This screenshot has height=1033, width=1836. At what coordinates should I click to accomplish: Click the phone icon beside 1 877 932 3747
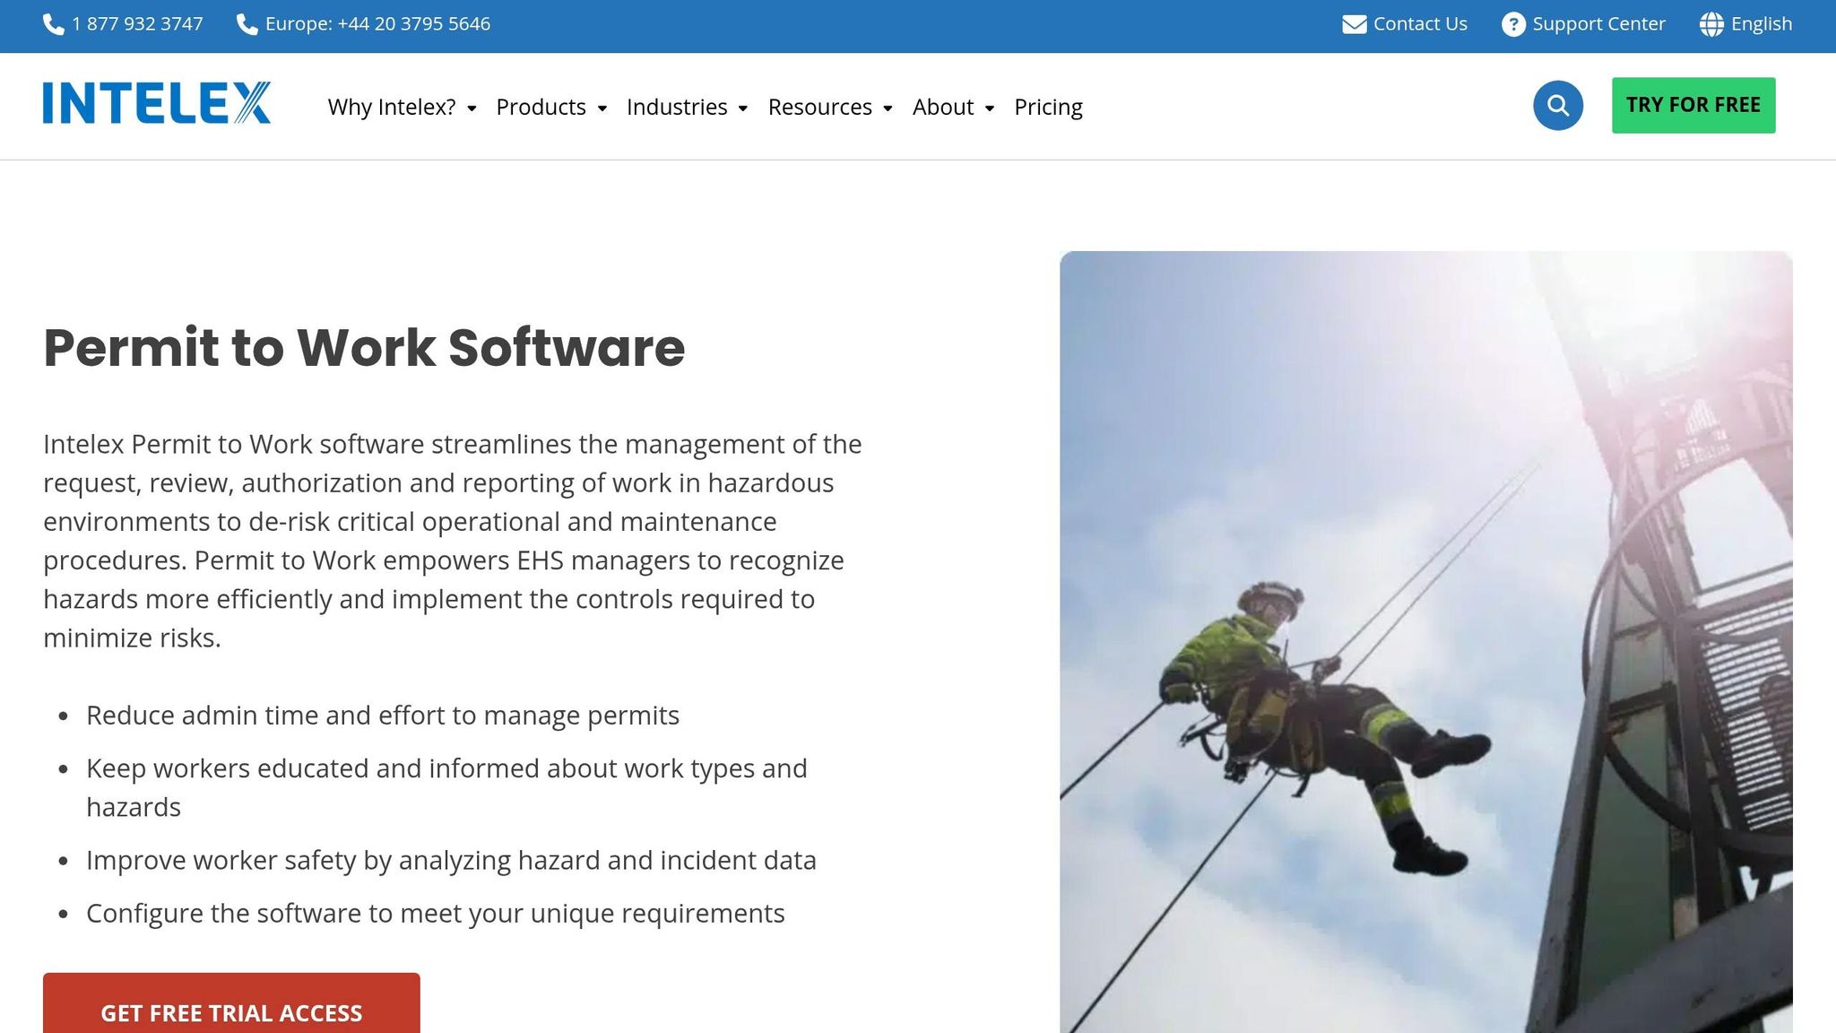[x=54, y=24]
